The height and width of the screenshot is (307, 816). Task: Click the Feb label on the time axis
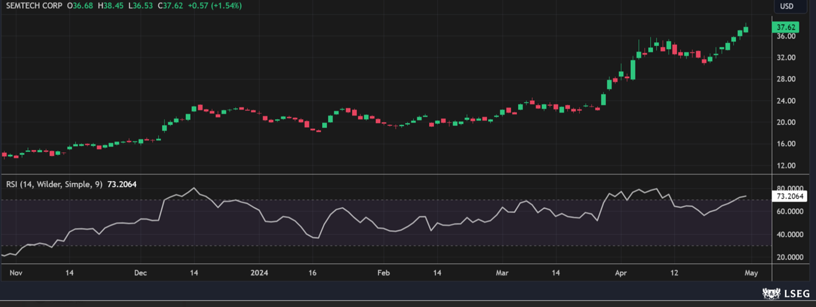(x=383, y=273)
